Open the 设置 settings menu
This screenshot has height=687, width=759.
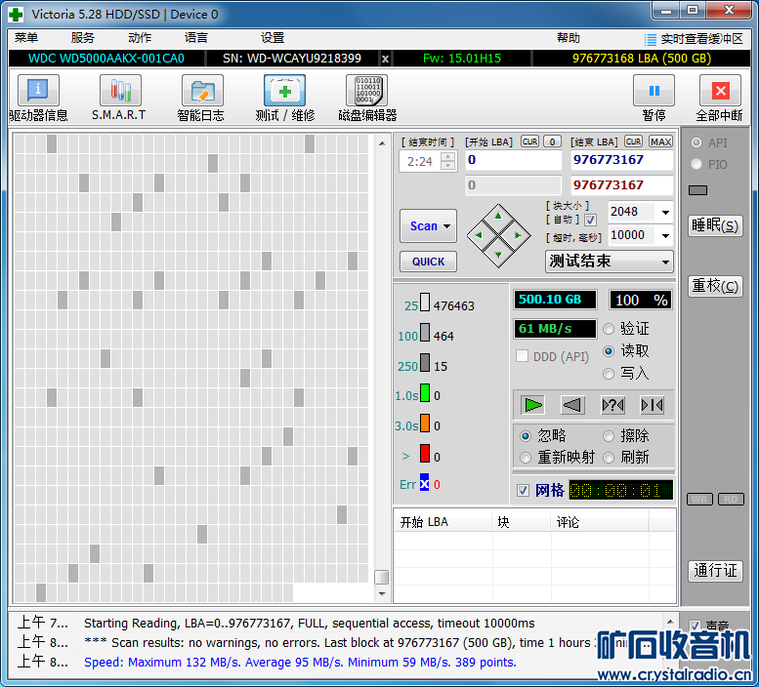273,38
